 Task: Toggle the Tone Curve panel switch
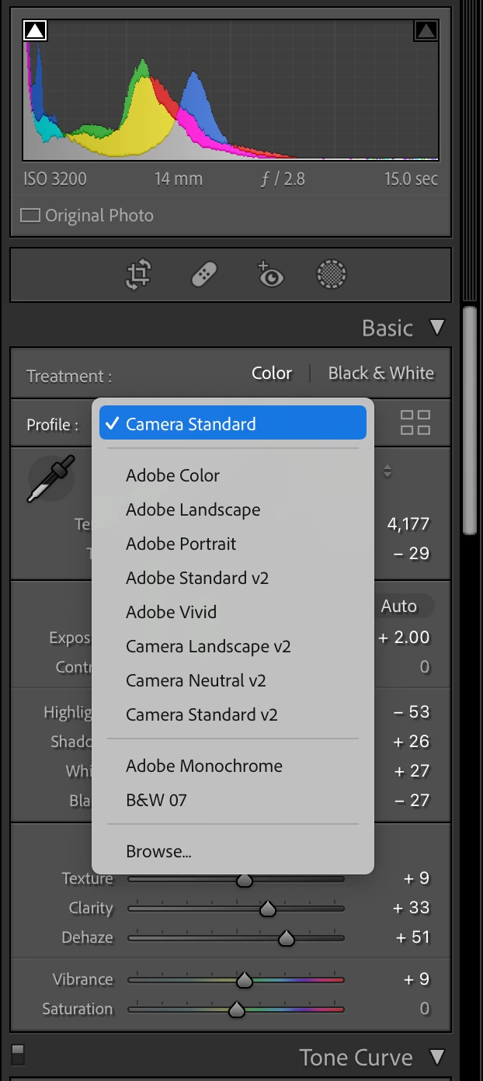18,1054
